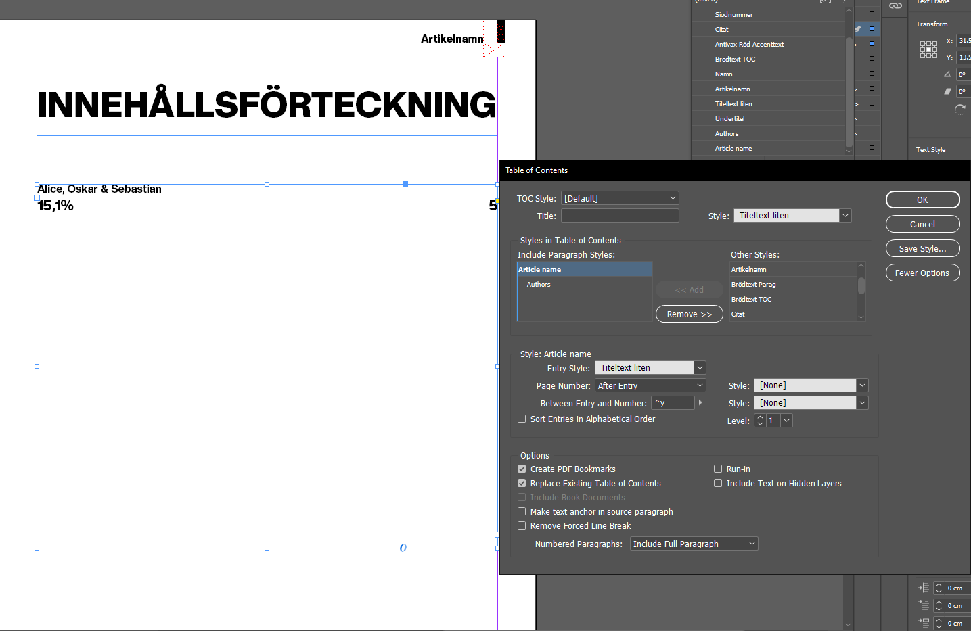
Task: Click the rotation angle triangle icon
Action: [949, 74]
